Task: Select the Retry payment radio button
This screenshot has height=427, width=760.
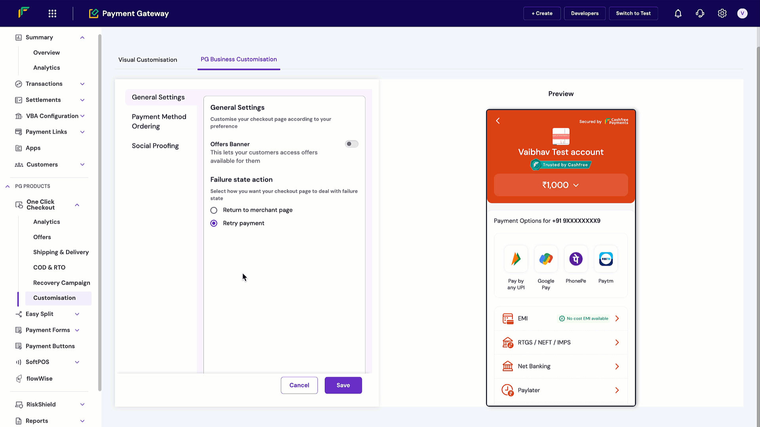Action: pyautogui.click(x=214, y=223)
